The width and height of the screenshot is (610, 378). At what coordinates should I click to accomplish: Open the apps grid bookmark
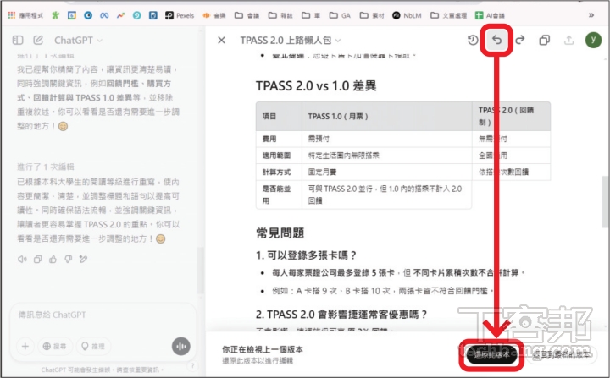[25, 15]
